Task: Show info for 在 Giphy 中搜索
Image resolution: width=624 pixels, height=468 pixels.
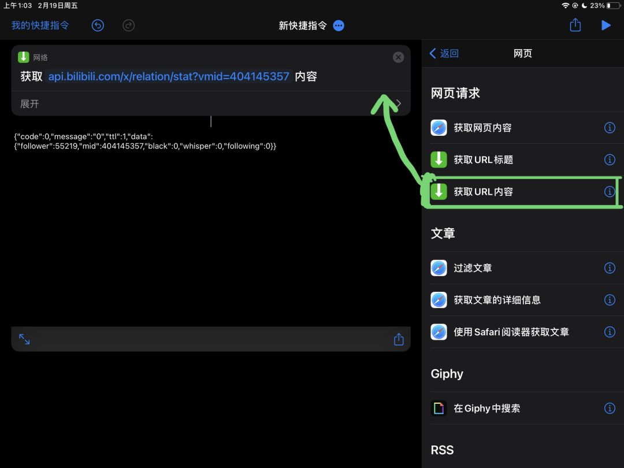Action: (610, 408)
